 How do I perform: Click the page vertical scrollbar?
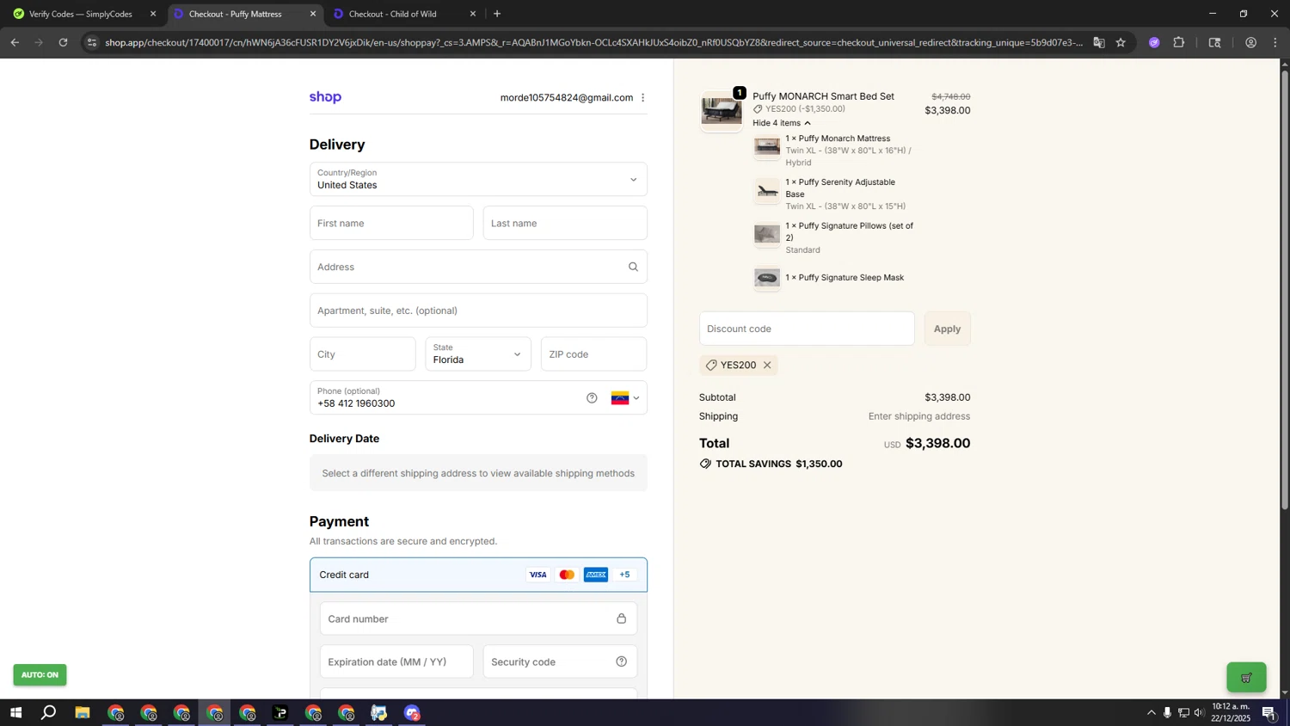1285,290
